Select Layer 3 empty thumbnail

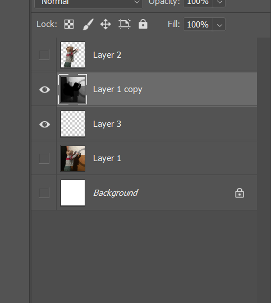pos(73,124)
